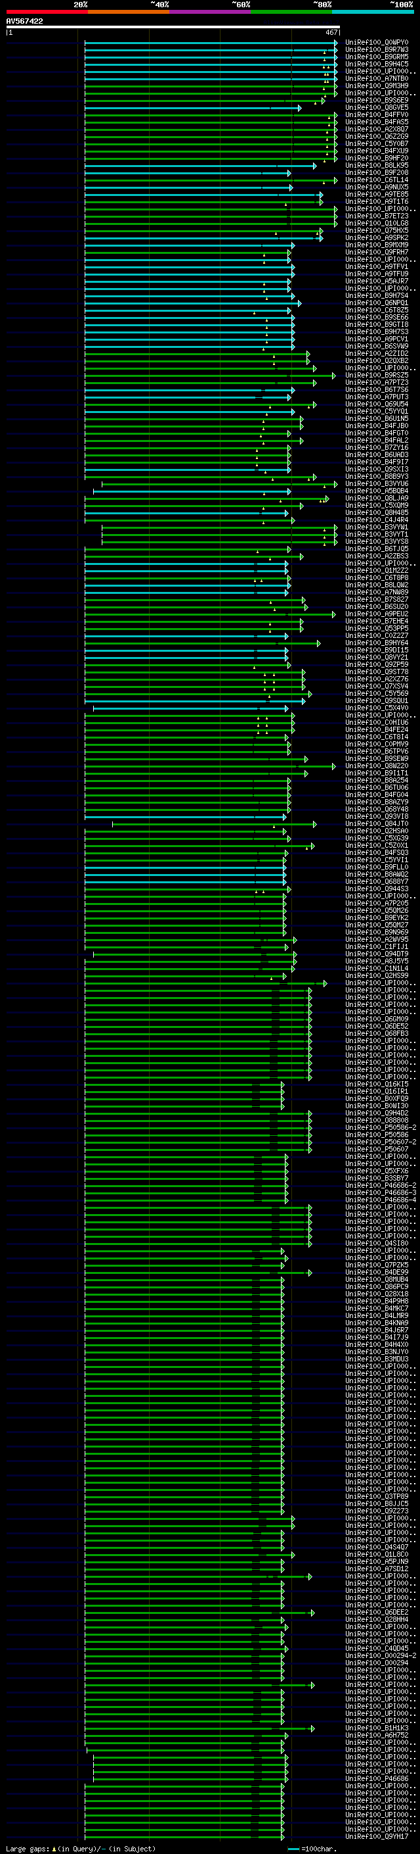Image resolution: width=420 pixels, height=1854 pixels.
Task: Select label UniRef100_B1H1K3
Action: point(377,1727)
